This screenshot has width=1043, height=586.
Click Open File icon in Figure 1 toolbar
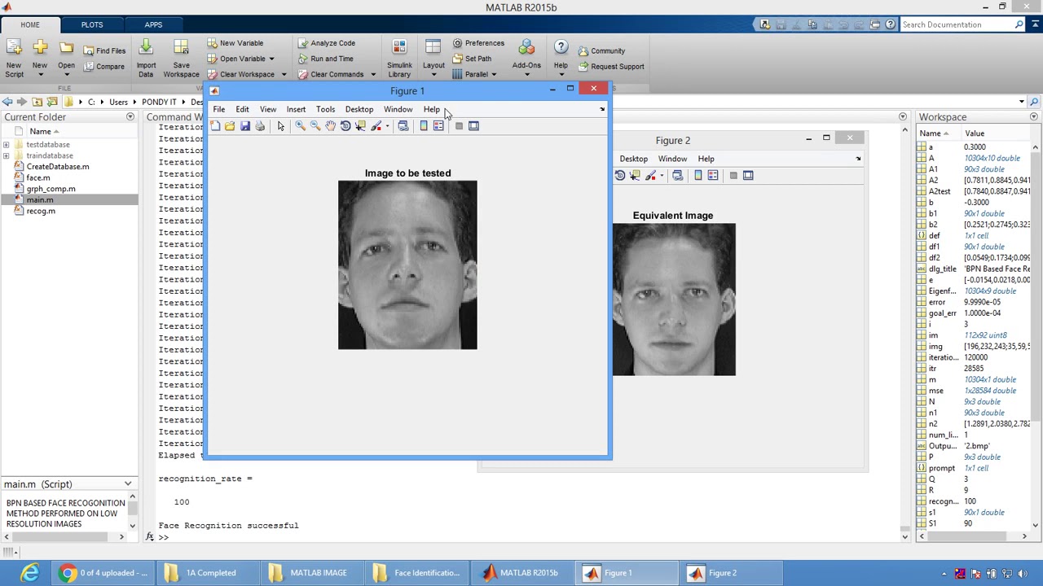click(230, 126)
